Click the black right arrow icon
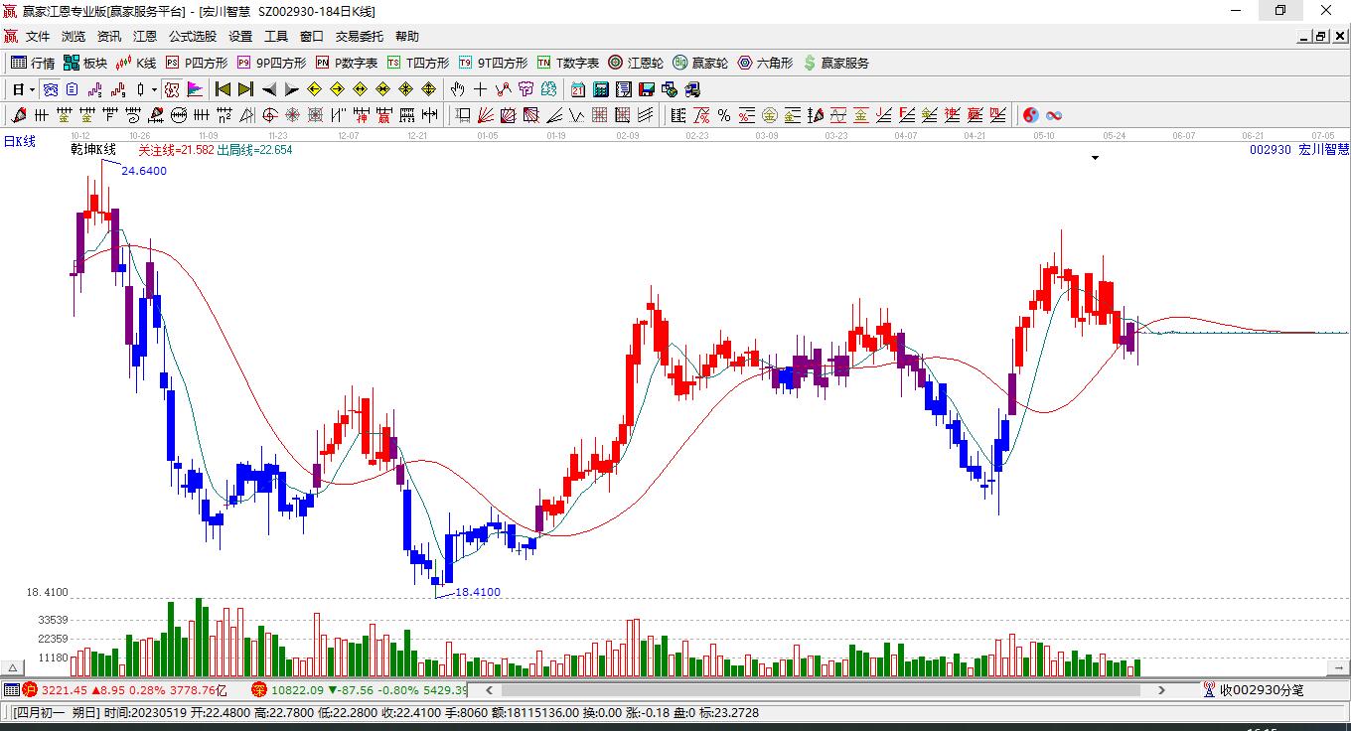Screen dimensions: 1351x731 point(292,89)
